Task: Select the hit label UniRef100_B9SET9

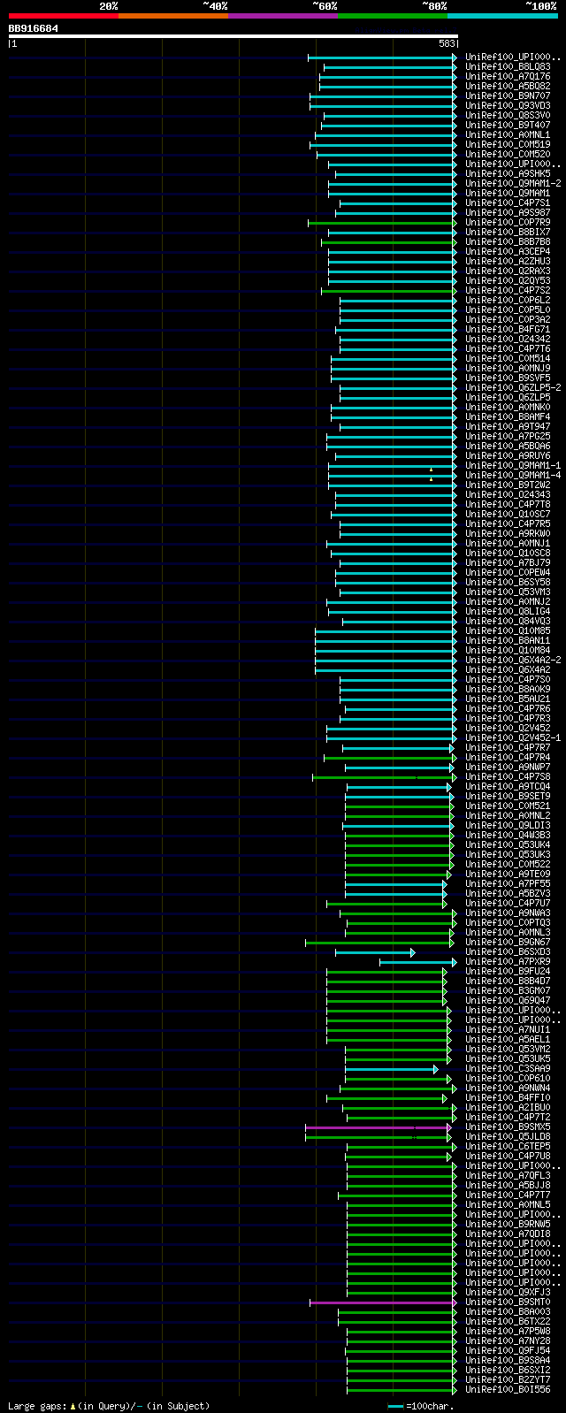Action: coord(508,796)
